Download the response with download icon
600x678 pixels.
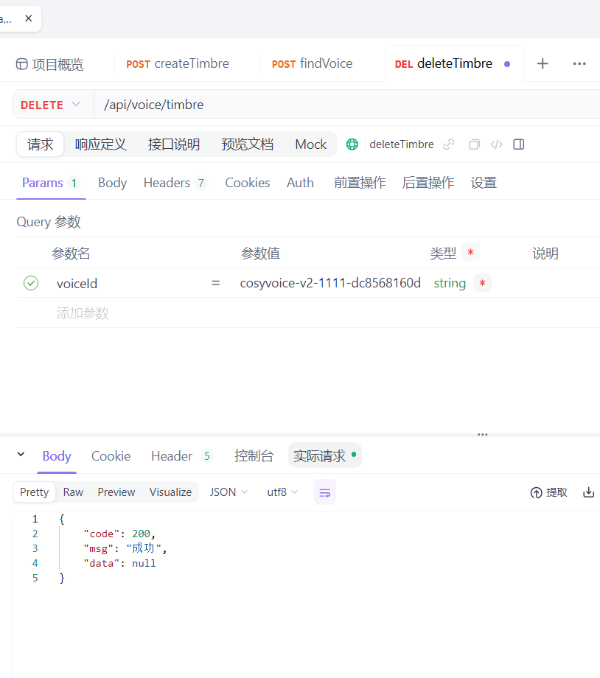click(x=589, y=492)
